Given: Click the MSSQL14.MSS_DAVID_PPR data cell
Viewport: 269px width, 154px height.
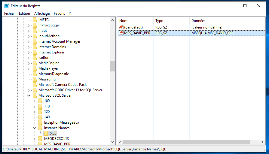Looking at the screenshot, I should point(212,33).
